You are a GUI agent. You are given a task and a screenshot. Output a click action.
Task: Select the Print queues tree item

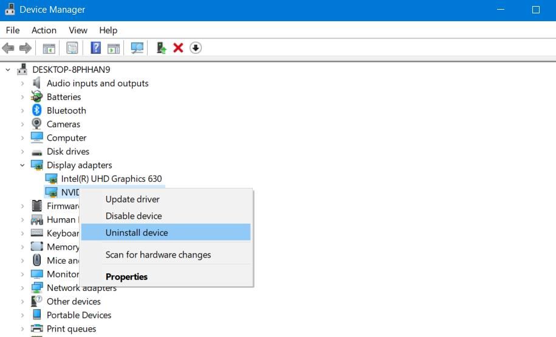pyautogui.click(x=71, y=329)
